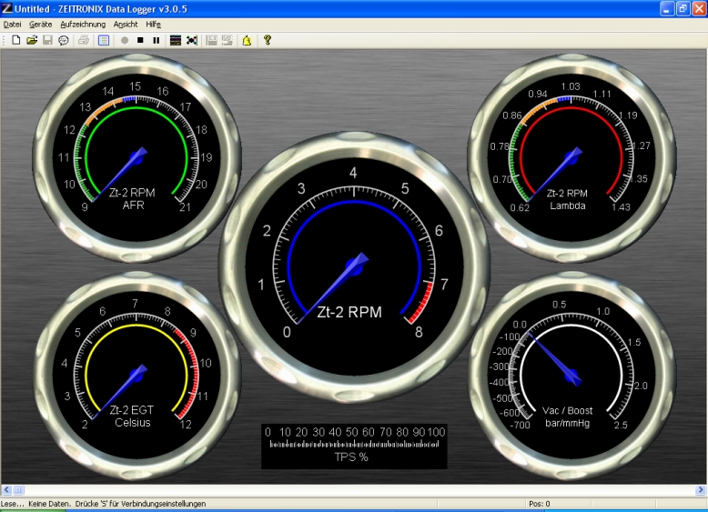Minimize the ZEITRONIX Data Logger window
The image size is (708, 512).
point(667,8)
